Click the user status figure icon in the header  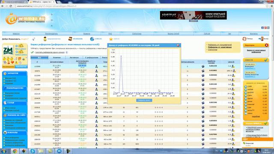(x=45, y=39)
